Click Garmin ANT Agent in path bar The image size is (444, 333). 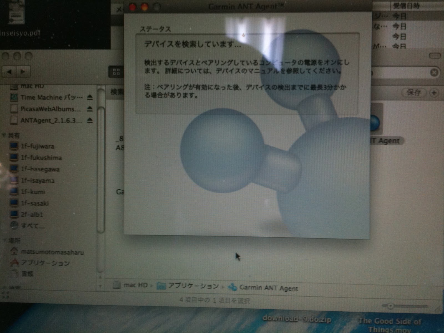pos(263,288)
